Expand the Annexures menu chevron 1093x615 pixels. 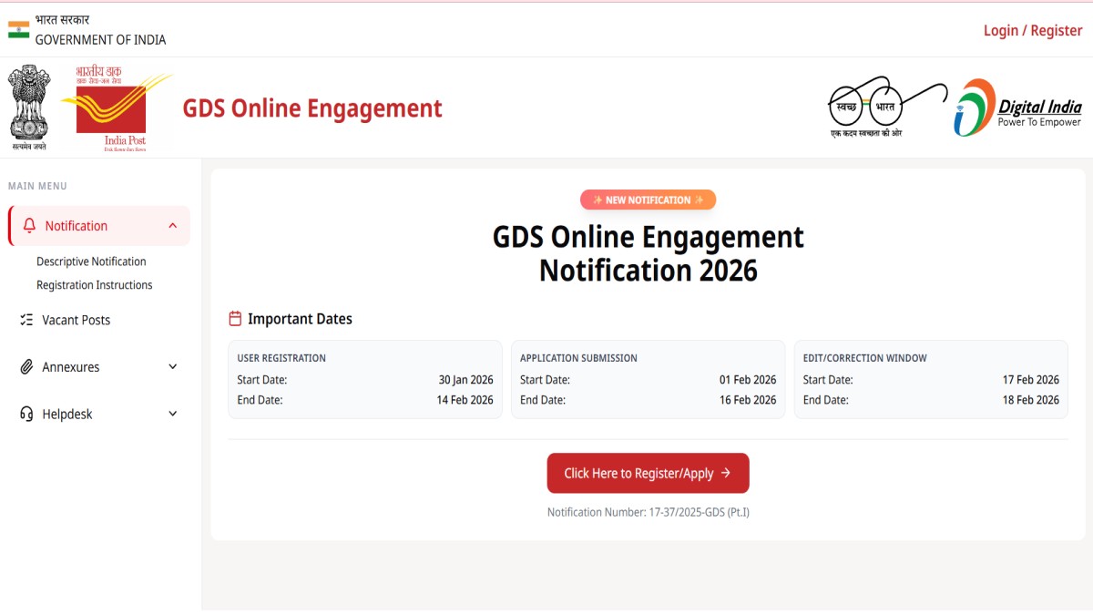coord(173,367)
